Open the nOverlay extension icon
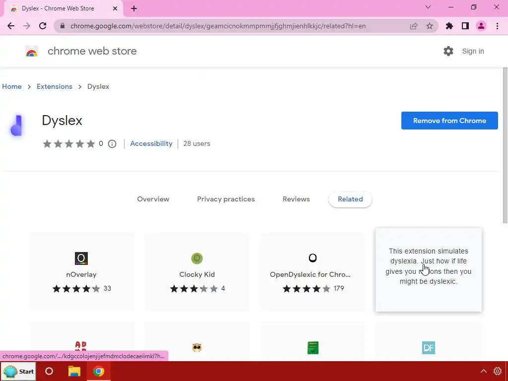Image resolution: width=508 pixels, height=381 pixels. [81, 258]
